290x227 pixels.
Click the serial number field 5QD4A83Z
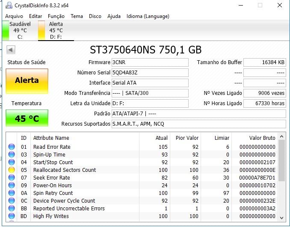150,73
